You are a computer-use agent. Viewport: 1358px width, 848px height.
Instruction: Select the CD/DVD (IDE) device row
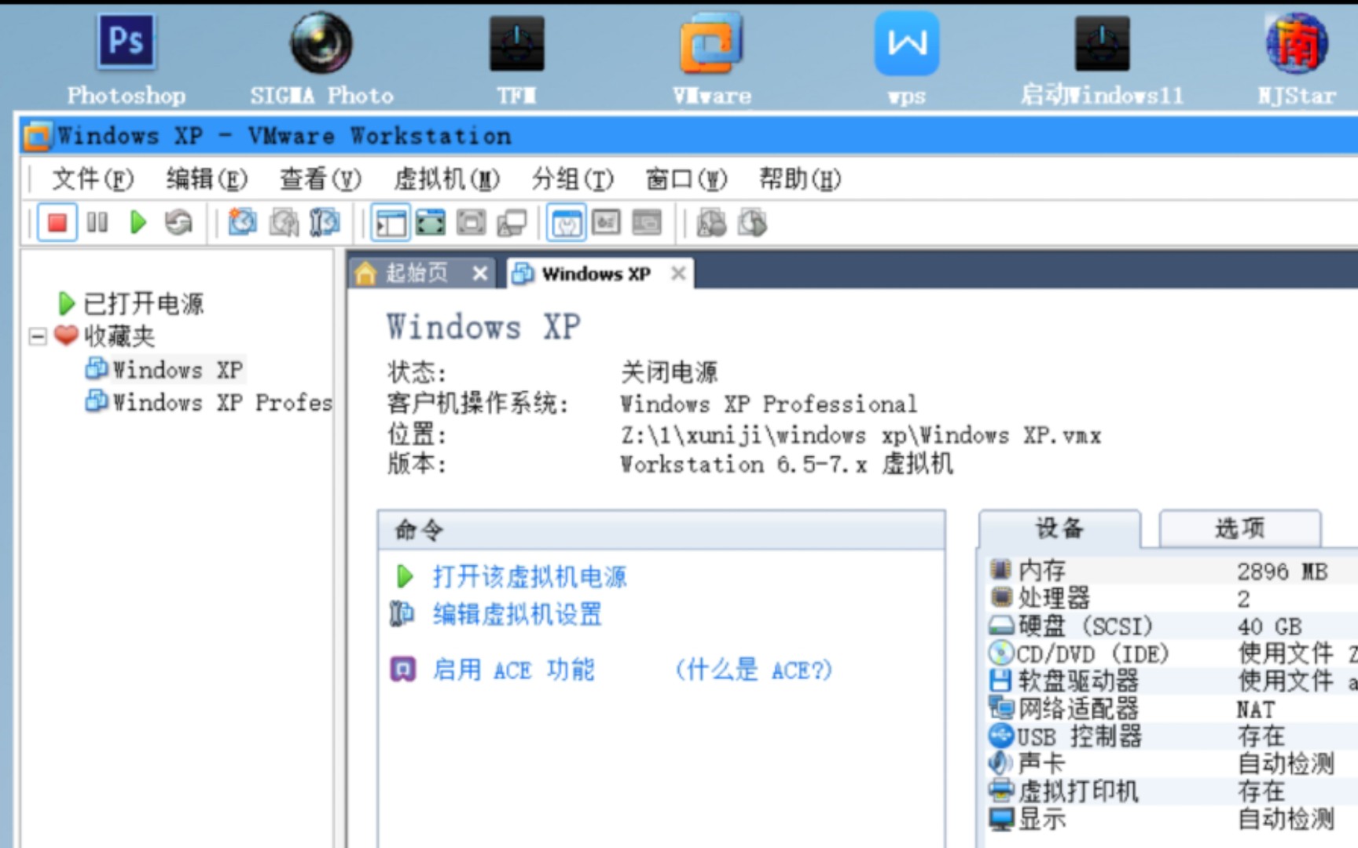(x=1171, y=653)
